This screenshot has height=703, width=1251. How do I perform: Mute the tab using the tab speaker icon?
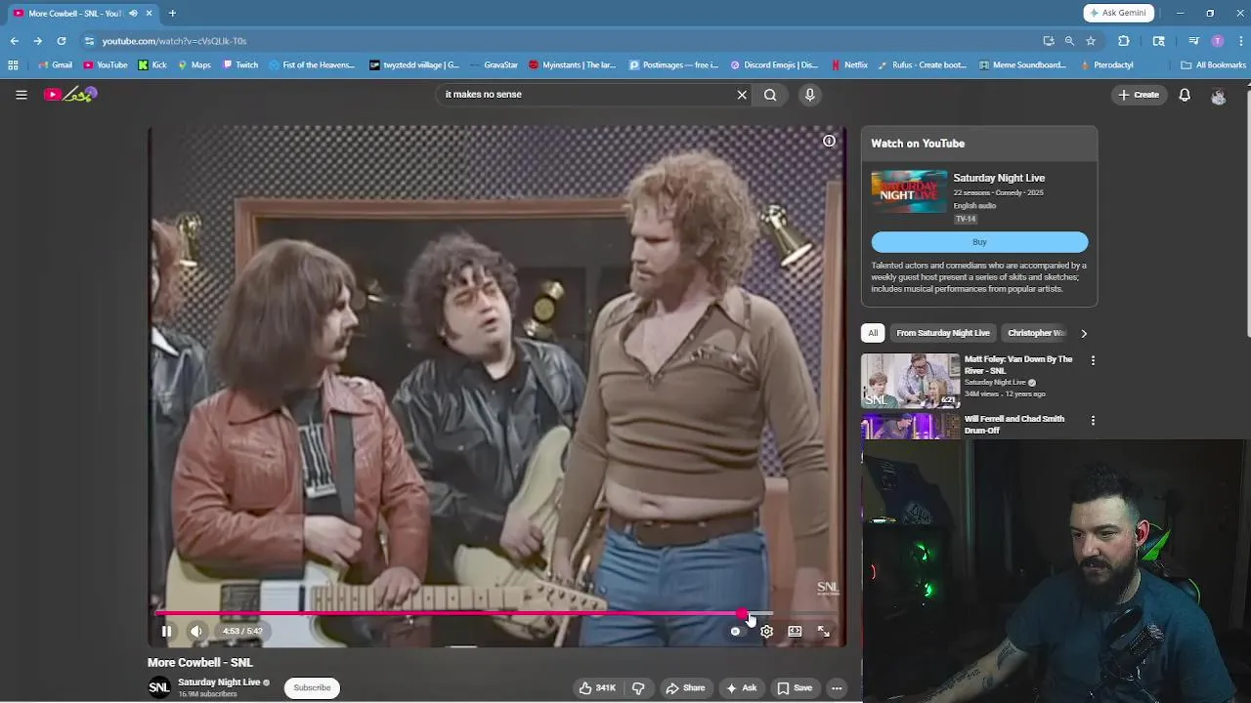133,13
